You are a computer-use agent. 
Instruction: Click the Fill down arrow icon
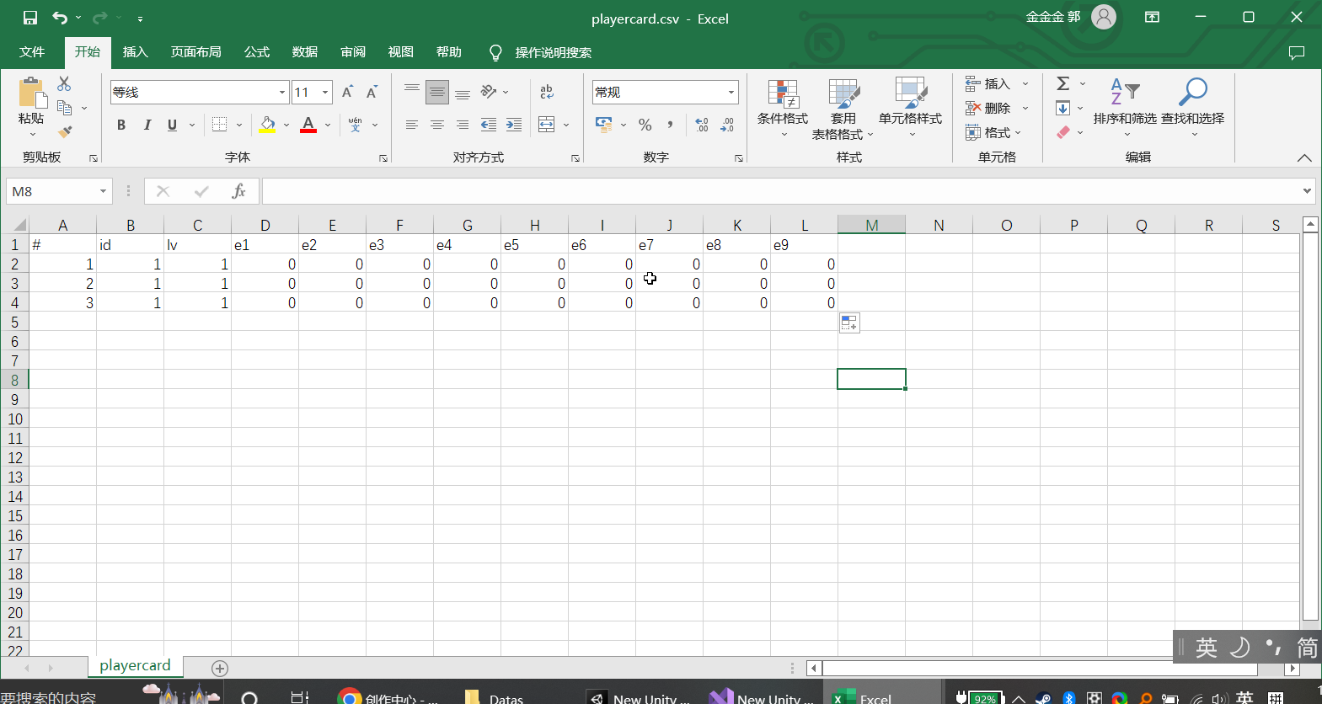(1063, 108)
